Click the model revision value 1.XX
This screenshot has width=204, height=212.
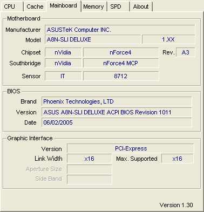click(168, 39)
